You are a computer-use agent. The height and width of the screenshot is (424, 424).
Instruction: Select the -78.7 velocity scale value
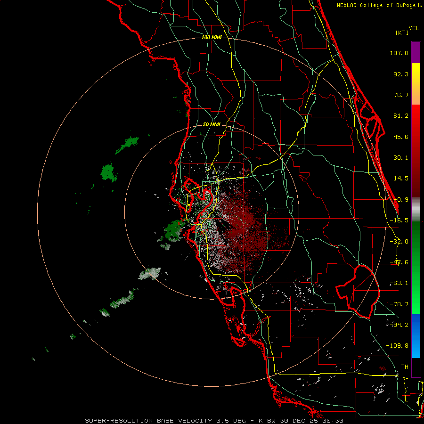[399, 304]
